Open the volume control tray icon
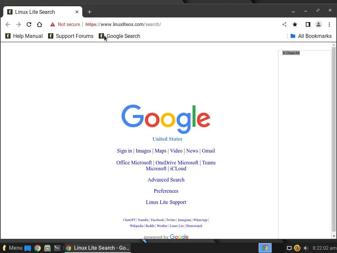 (x=306, y=248)
